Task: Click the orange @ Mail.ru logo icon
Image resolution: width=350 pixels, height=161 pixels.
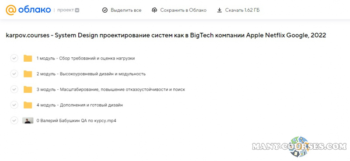Action: tap(11, 10)
